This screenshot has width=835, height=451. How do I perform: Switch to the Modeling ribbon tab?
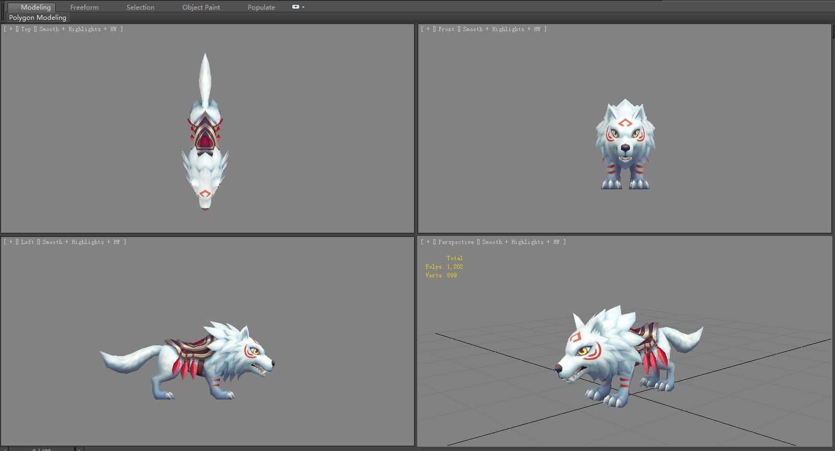click(x=35, y=7)
